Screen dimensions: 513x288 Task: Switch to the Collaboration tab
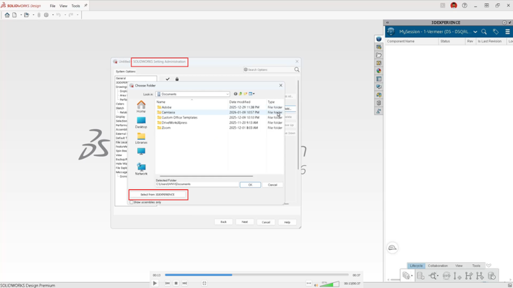[438, 266]
